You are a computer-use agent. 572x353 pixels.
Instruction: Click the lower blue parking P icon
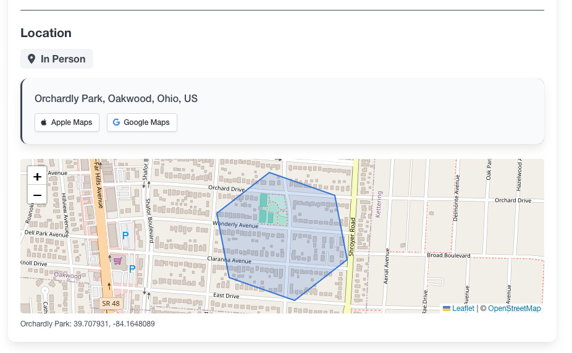click(132, 269)
